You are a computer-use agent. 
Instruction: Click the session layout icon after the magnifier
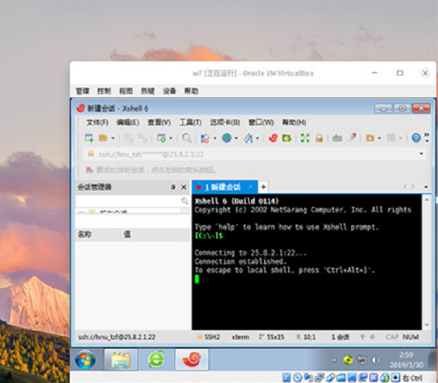205,138
